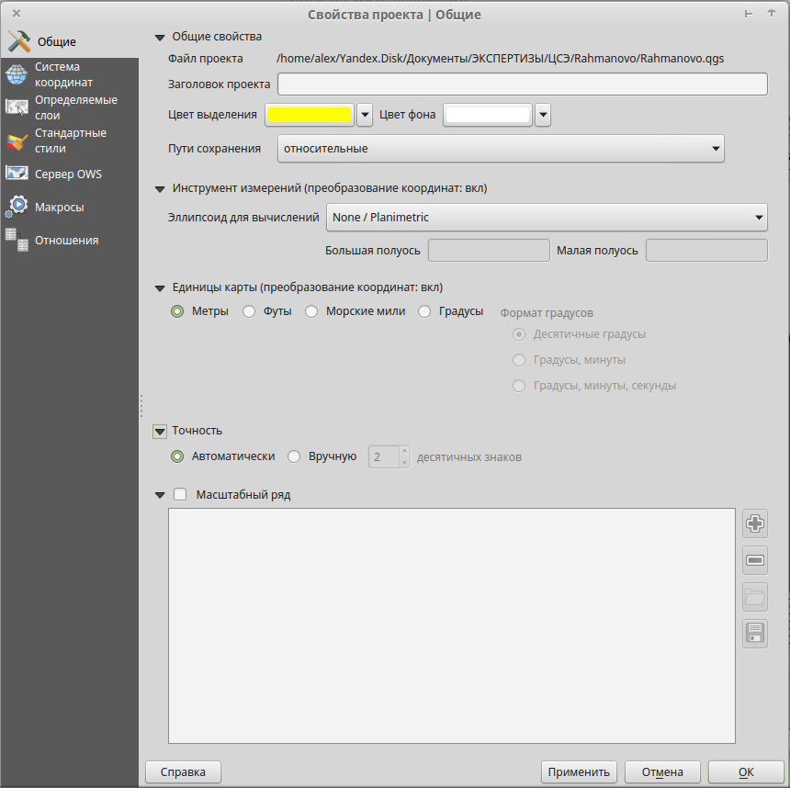The width and height of the screenshot is (790, 788).
Task: Open the Отношения tab label
Action: (66, 241)
